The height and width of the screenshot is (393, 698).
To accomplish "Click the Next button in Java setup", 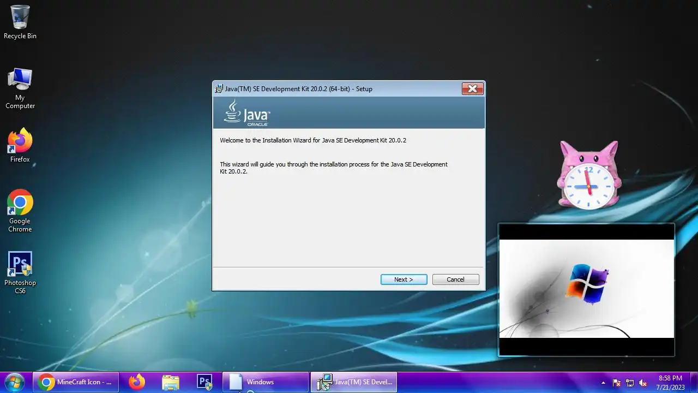I will (x=404, y=279).
